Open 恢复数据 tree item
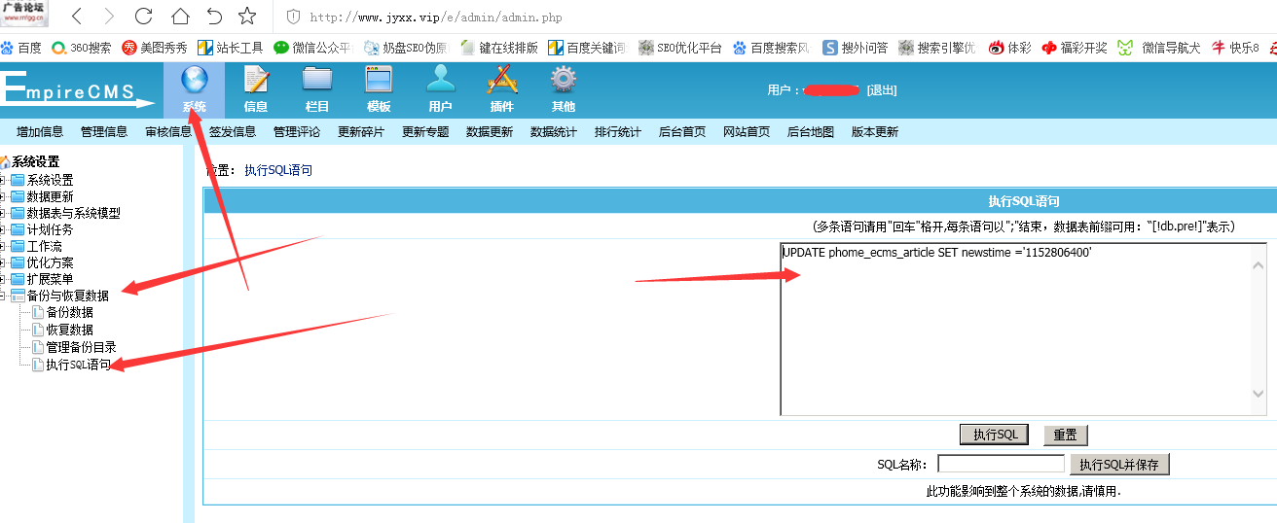 pyautogui.click(x=70, y=330)
